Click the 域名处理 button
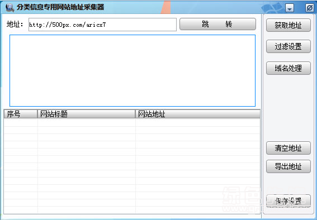The image size is (317, 220). tap(288, 68)
